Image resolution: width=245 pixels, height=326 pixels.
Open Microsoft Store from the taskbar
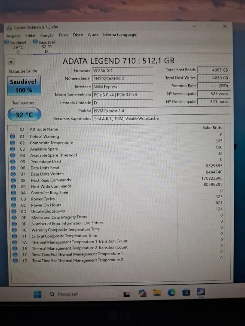(x=186, y=292)
